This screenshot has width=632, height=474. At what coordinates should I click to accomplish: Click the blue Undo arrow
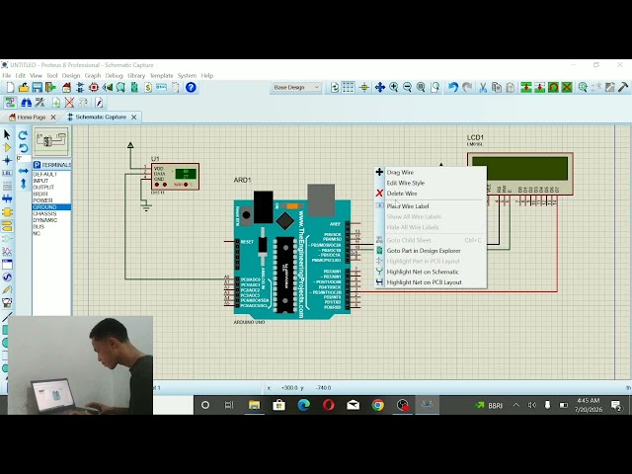tap(453, 88)
